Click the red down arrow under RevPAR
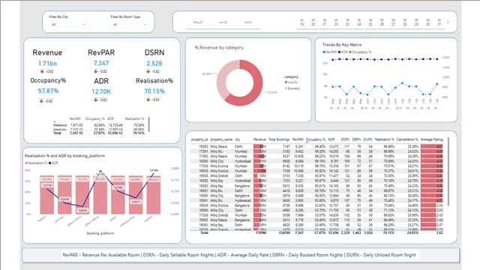The image size is (480, 270). [96, 71]
